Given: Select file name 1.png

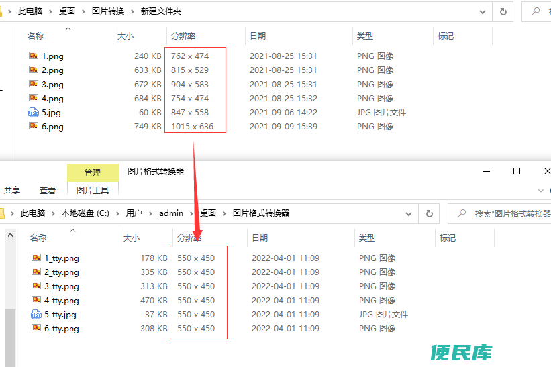Looking at the screenshot, I should click(52, 56).
